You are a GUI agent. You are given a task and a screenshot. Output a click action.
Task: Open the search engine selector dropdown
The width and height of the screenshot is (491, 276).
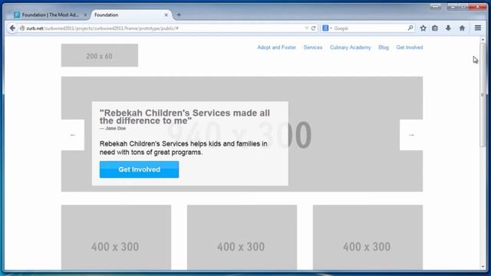(327, 28)
